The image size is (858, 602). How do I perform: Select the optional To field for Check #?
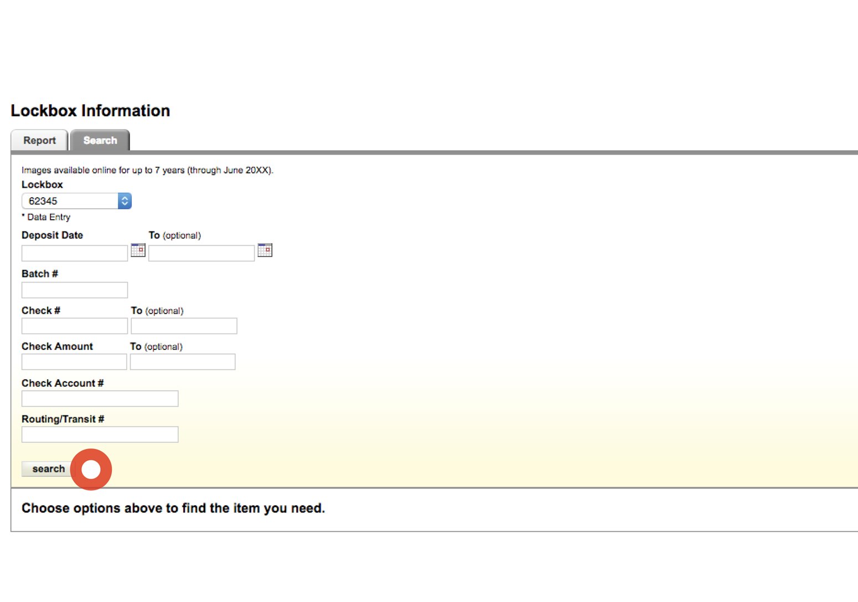(184, 326)
